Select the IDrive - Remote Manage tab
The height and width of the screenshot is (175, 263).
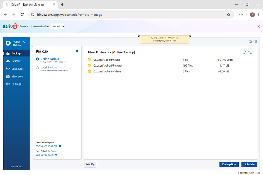coord(30,5)
